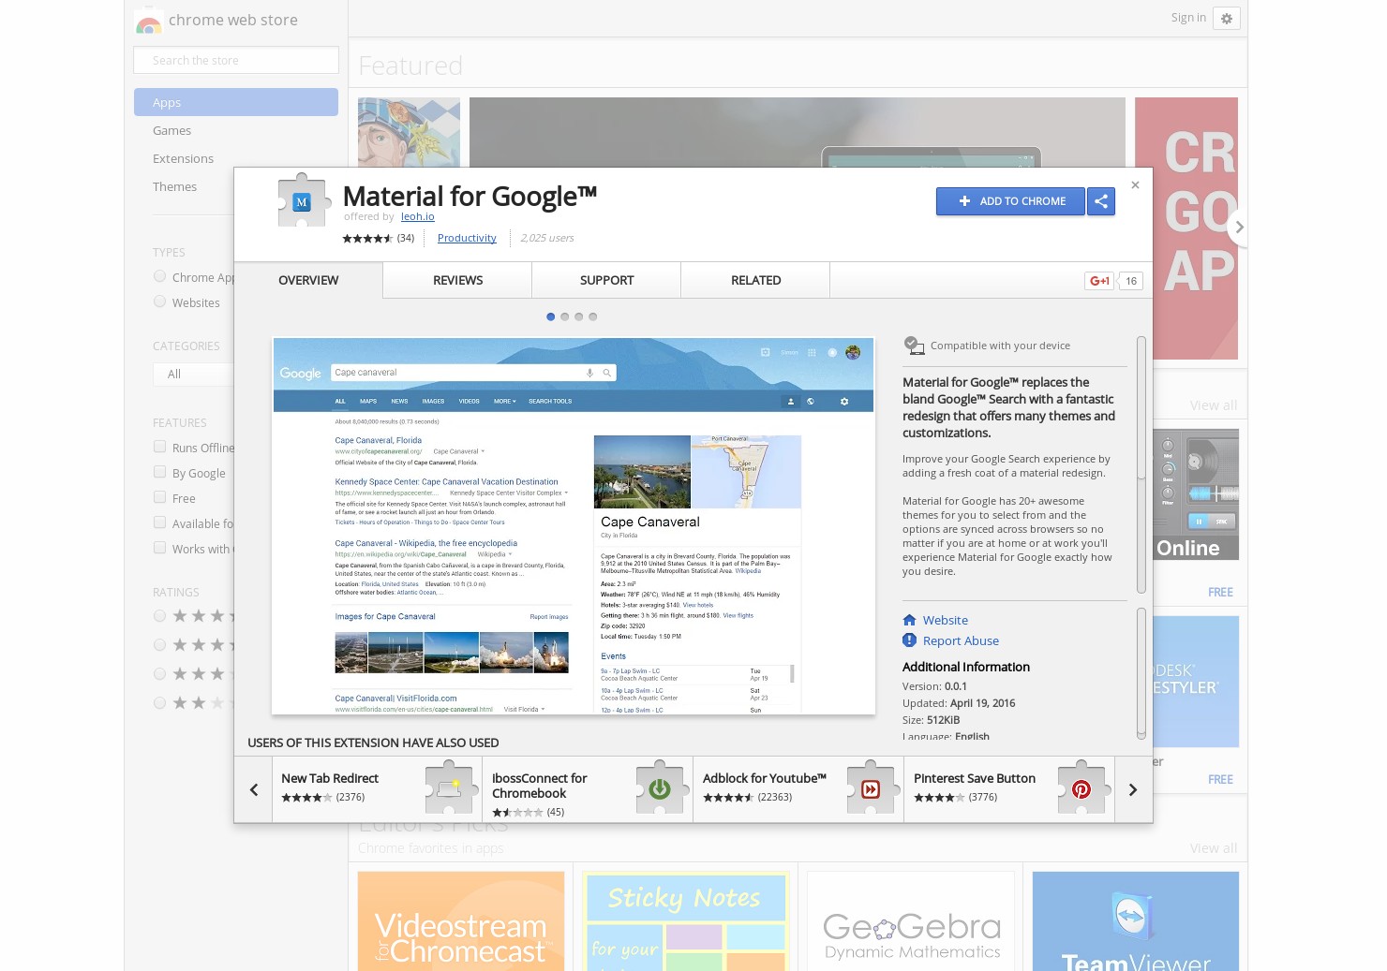Open the Support tab
1387x971 pixels.
[x=605, y=280]
